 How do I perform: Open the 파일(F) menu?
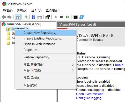(x=8, y=11)
